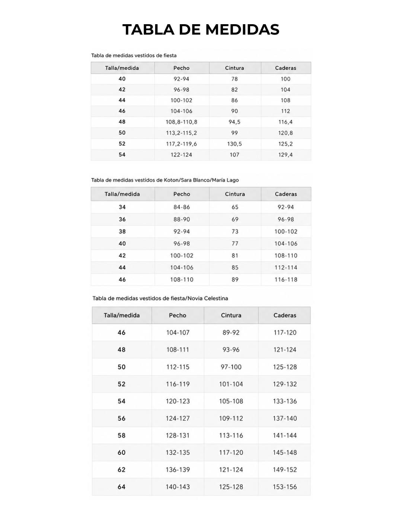The height and width of the screenshot is (521, 402).
Task: Click the TABLA DE MEDIDAS title
Action: 201,29
